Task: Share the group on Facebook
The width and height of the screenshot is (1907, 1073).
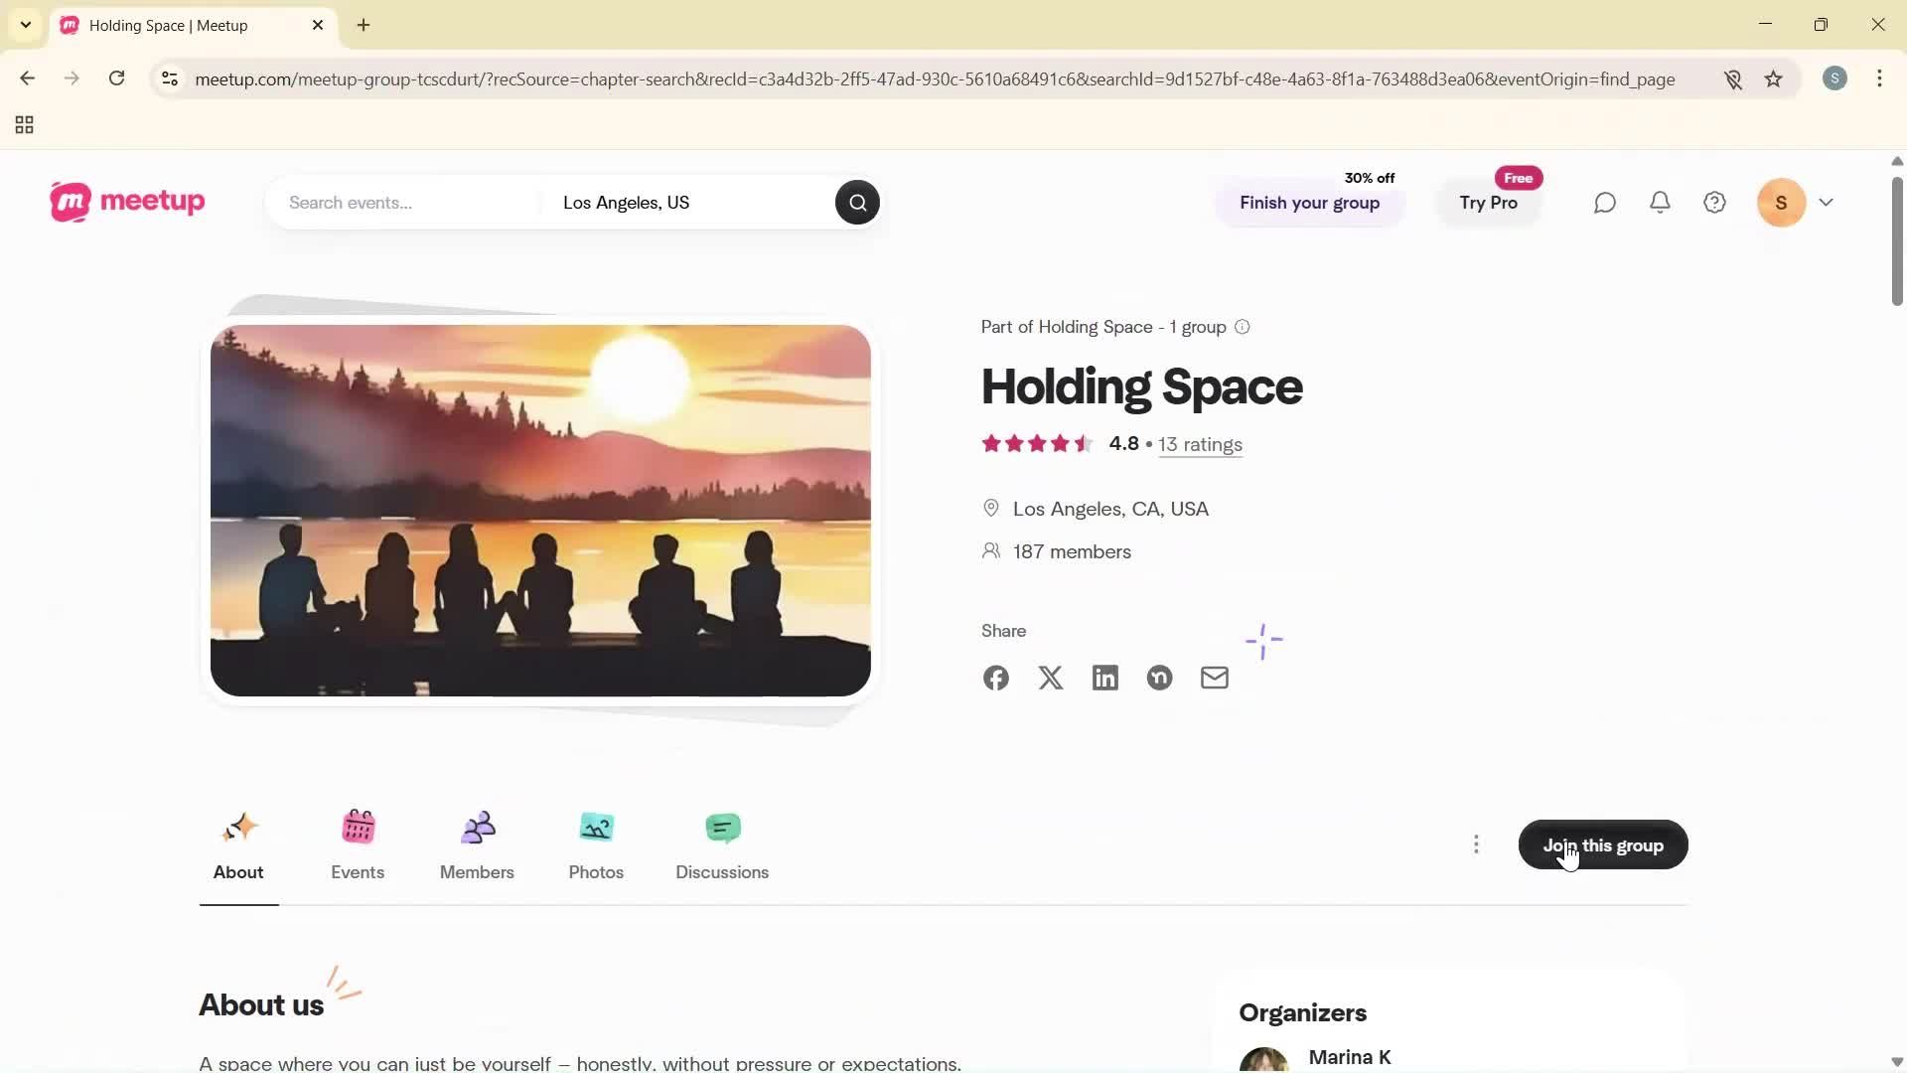Action: [995, 678]
